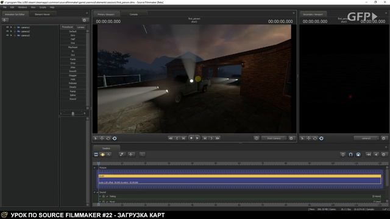The image size is (390, 219).
Task: Choose selection arrow tool in primary viewport
Action: point(96,138)
